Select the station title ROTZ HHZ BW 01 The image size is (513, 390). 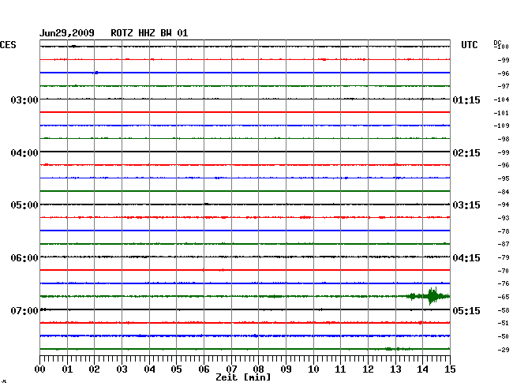[x=149, y=33]
